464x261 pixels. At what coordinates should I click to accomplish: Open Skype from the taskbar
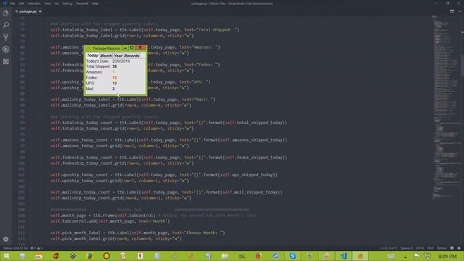(293, 256)
